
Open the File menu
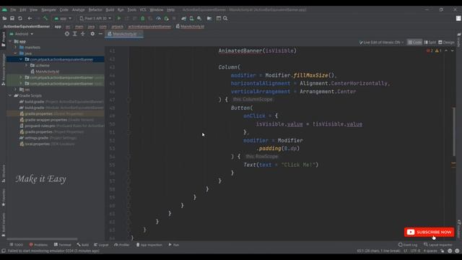click(13, 9)
